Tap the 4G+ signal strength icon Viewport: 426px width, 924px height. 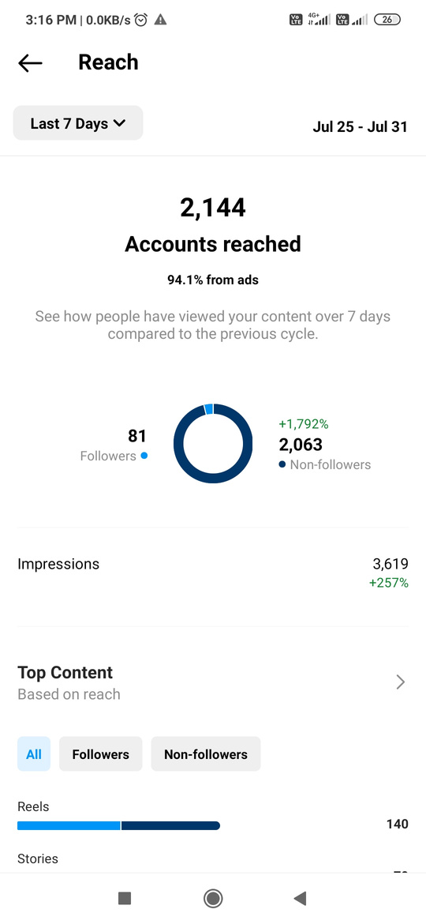pos(318,20)
